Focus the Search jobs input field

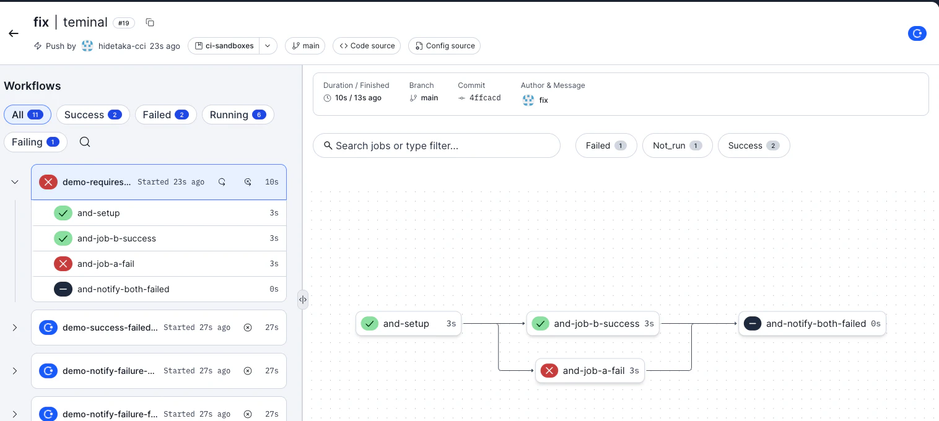click(x=437, y=145)
